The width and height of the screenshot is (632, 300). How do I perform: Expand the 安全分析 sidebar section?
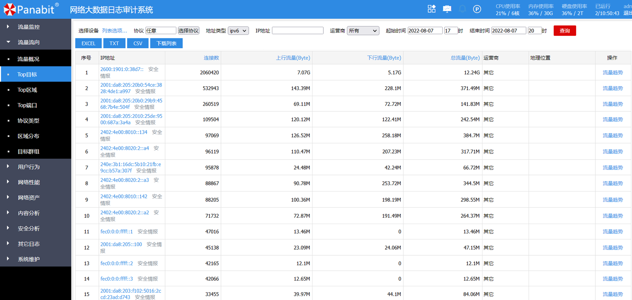(x=36, y=229)
